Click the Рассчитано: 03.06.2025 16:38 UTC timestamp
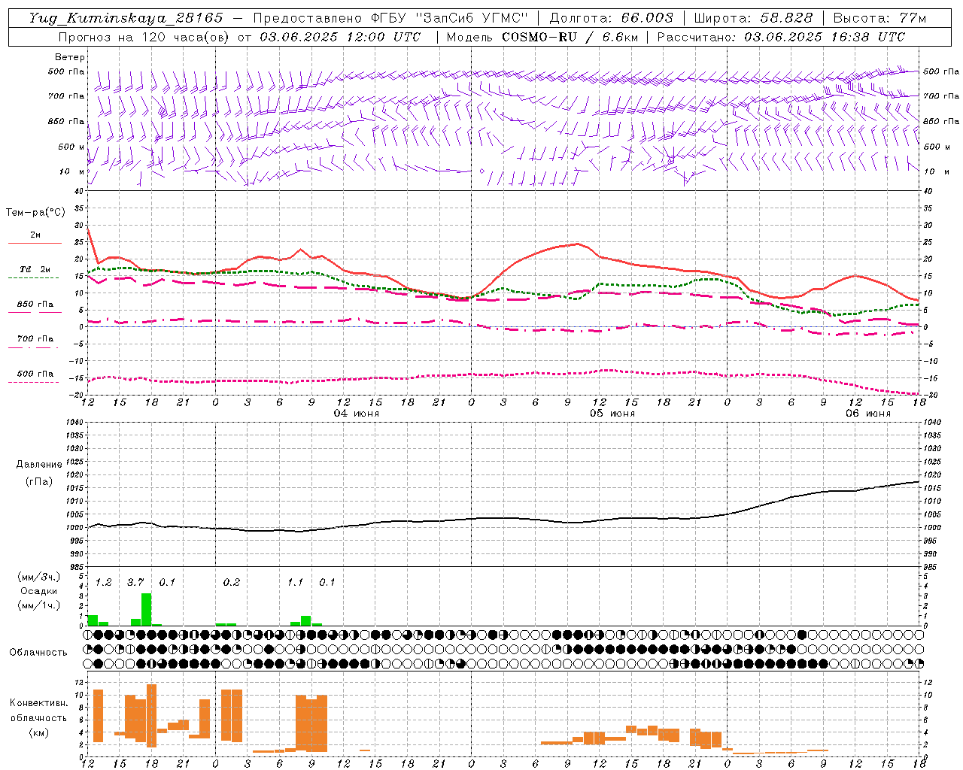This screenshot has height=770, width=963. click(x=781, y=37)
